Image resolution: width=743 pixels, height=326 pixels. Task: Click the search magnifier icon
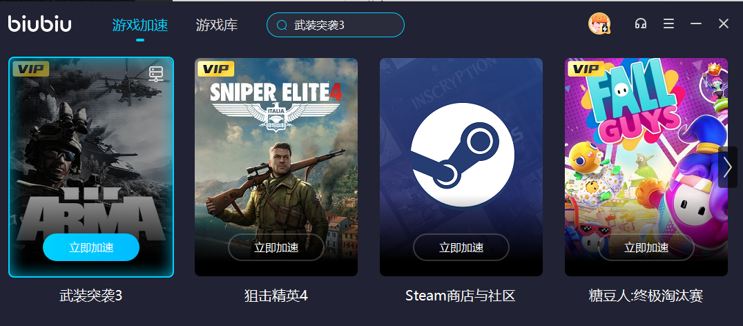point(282,25)
